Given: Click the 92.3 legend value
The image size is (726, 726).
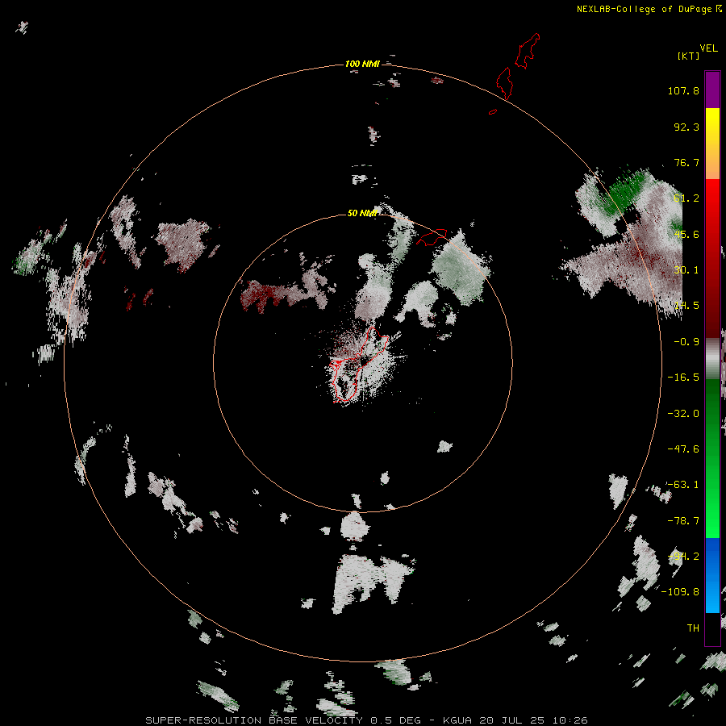Looking at the screenshot, I should [x=686, y=127].
